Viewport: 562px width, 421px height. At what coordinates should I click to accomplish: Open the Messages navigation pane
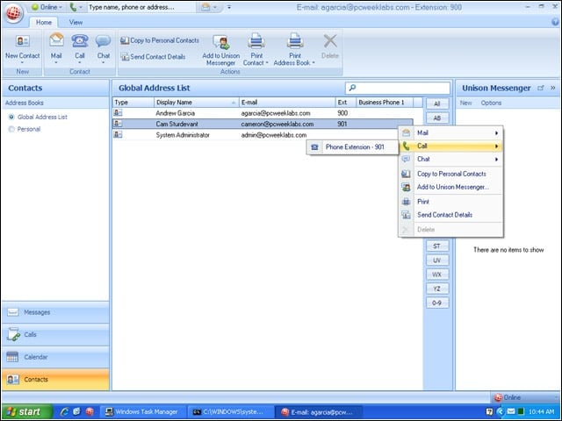(x=55, y=312)
